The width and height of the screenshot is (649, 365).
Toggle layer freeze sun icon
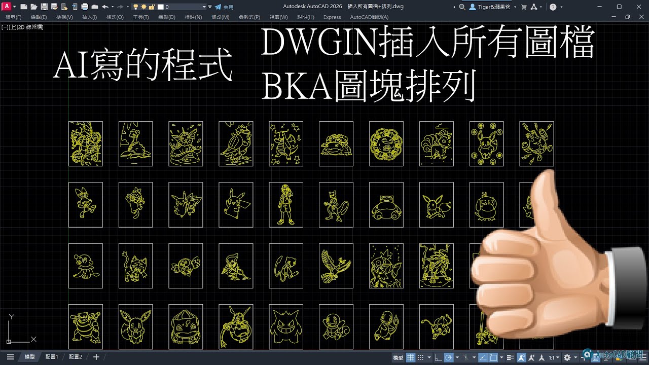[144, 7]
